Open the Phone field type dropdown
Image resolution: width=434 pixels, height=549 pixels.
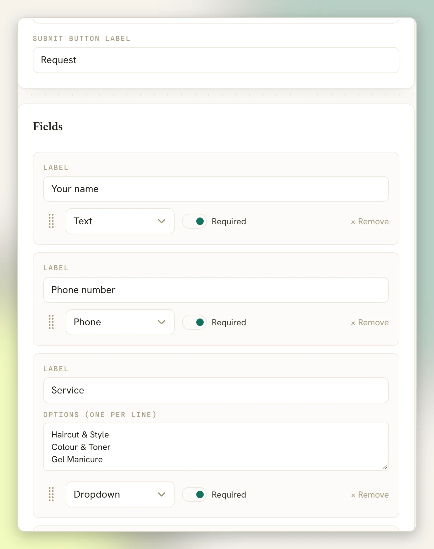coord(120,322)
